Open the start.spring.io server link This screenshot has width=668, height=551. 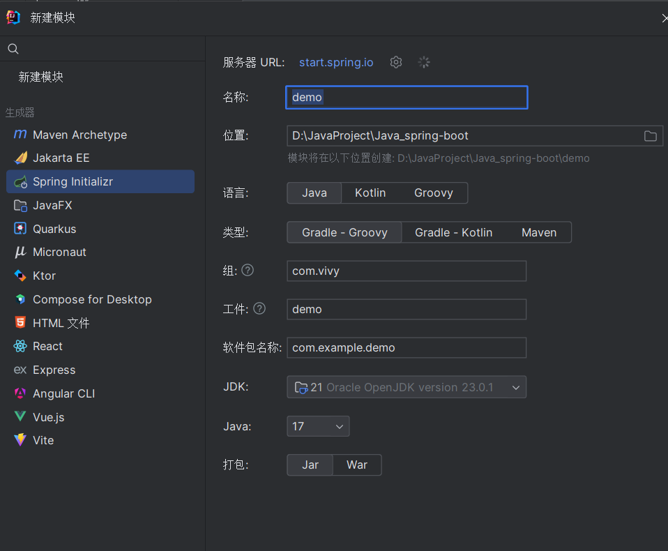(x=336, y=62)
